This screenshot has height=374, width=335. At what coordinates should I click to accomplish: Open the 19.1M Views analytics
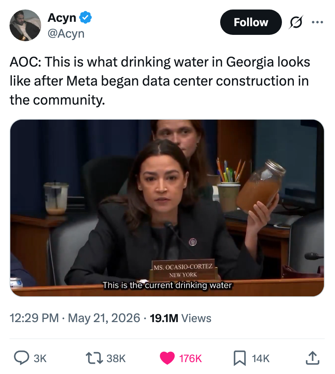[181, 318]
